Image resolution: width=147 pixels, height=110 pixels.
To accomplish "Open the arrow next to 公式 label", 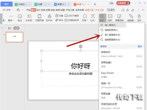I will click(x=95, y=20).
